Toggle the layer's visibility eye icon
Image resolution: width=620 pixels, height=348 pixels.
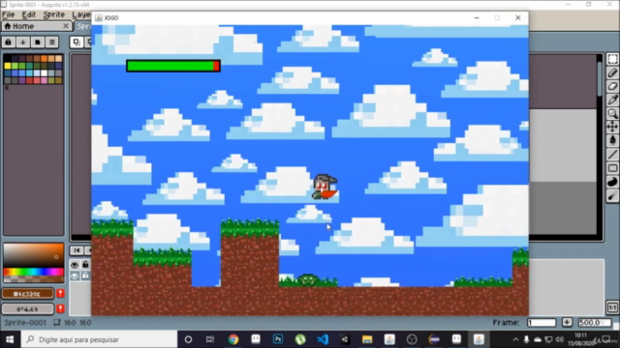(x=75, y=275)
